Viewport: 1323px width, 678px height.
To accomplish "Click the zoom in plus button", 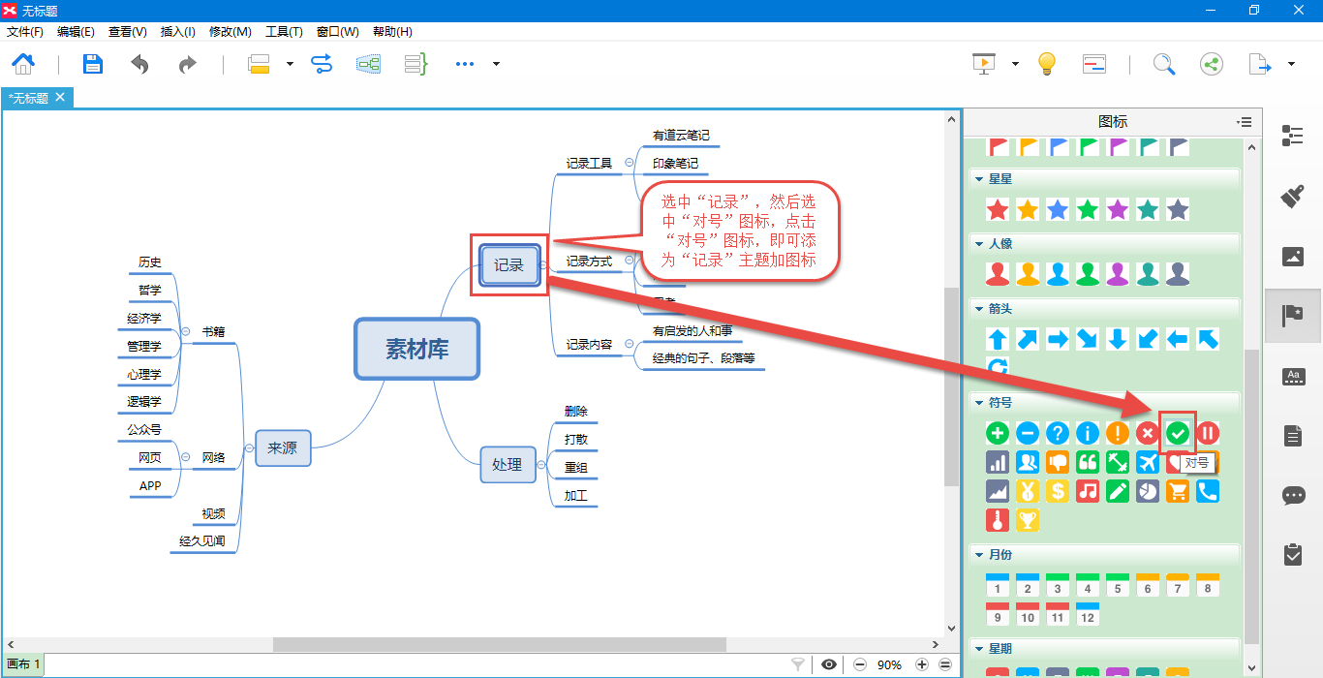I will click(x=921, y=664).
